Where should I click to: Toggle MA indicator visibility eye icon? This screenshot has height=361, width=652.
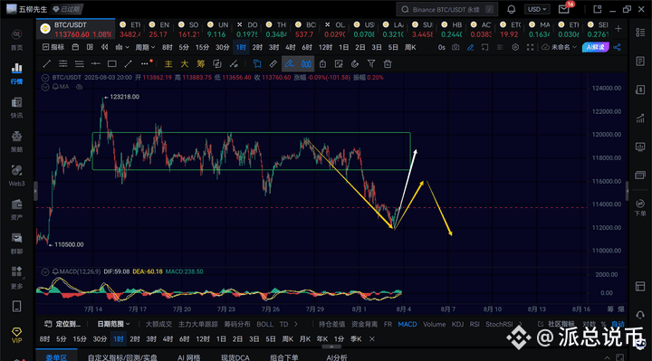(79, 87)
